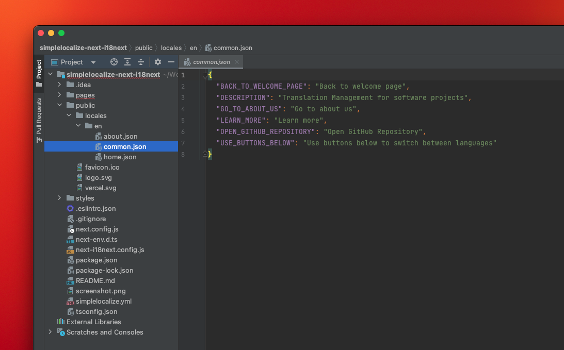Open the Project view dropdown arrow
Screen dimensions: 564x350
[x=93, y=62]
